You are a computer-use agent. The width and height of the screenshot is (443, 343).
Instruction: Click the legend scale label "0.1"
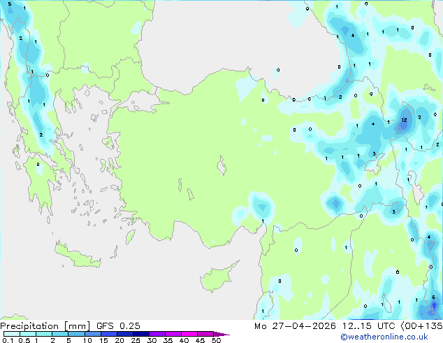coord(8,340)
